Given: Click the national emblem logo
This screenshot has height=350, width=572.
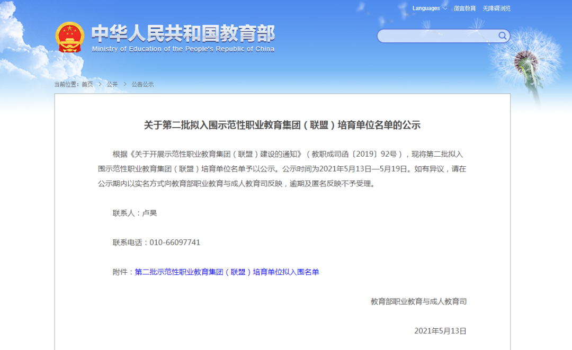Looking at the screenshot, I should [69, 37].
